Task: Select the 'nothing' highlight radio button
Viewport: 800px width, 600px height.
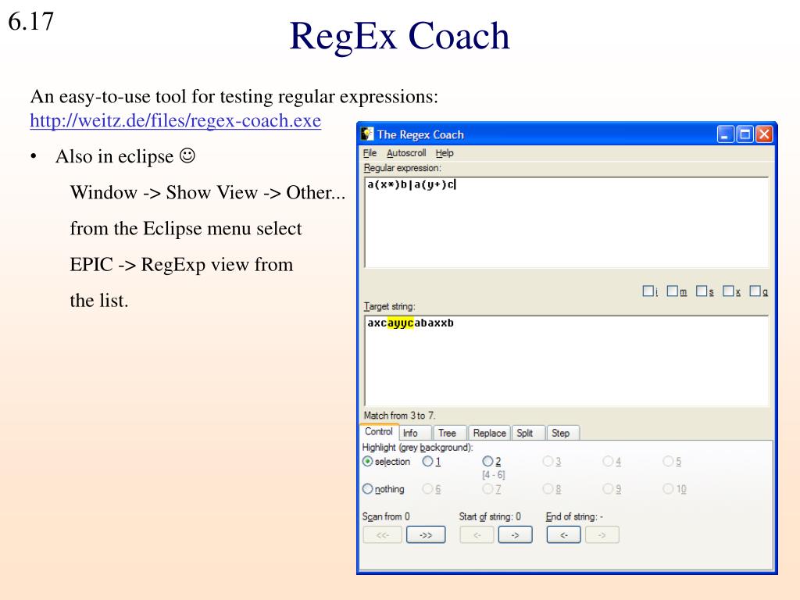Action: [367, 489]
